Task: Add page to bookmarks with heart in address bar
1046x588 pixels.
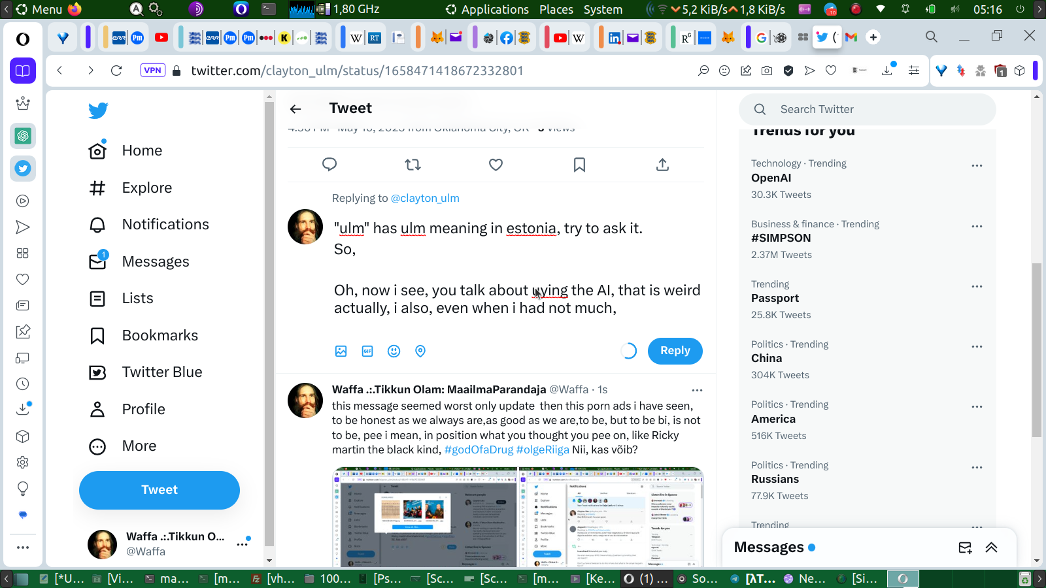Action: pos(831,71)
